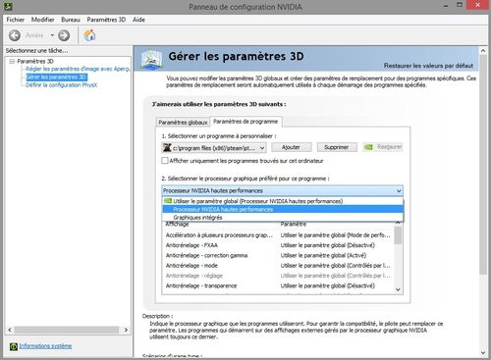Click main panel scroll down arrow

point(483,352)
